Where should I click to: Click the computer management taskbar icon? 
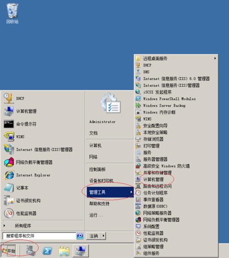81,251
